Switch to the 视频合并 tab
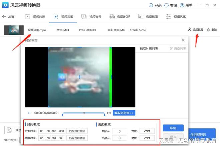This screenshot has height=146, width=220. coord(91,17)
